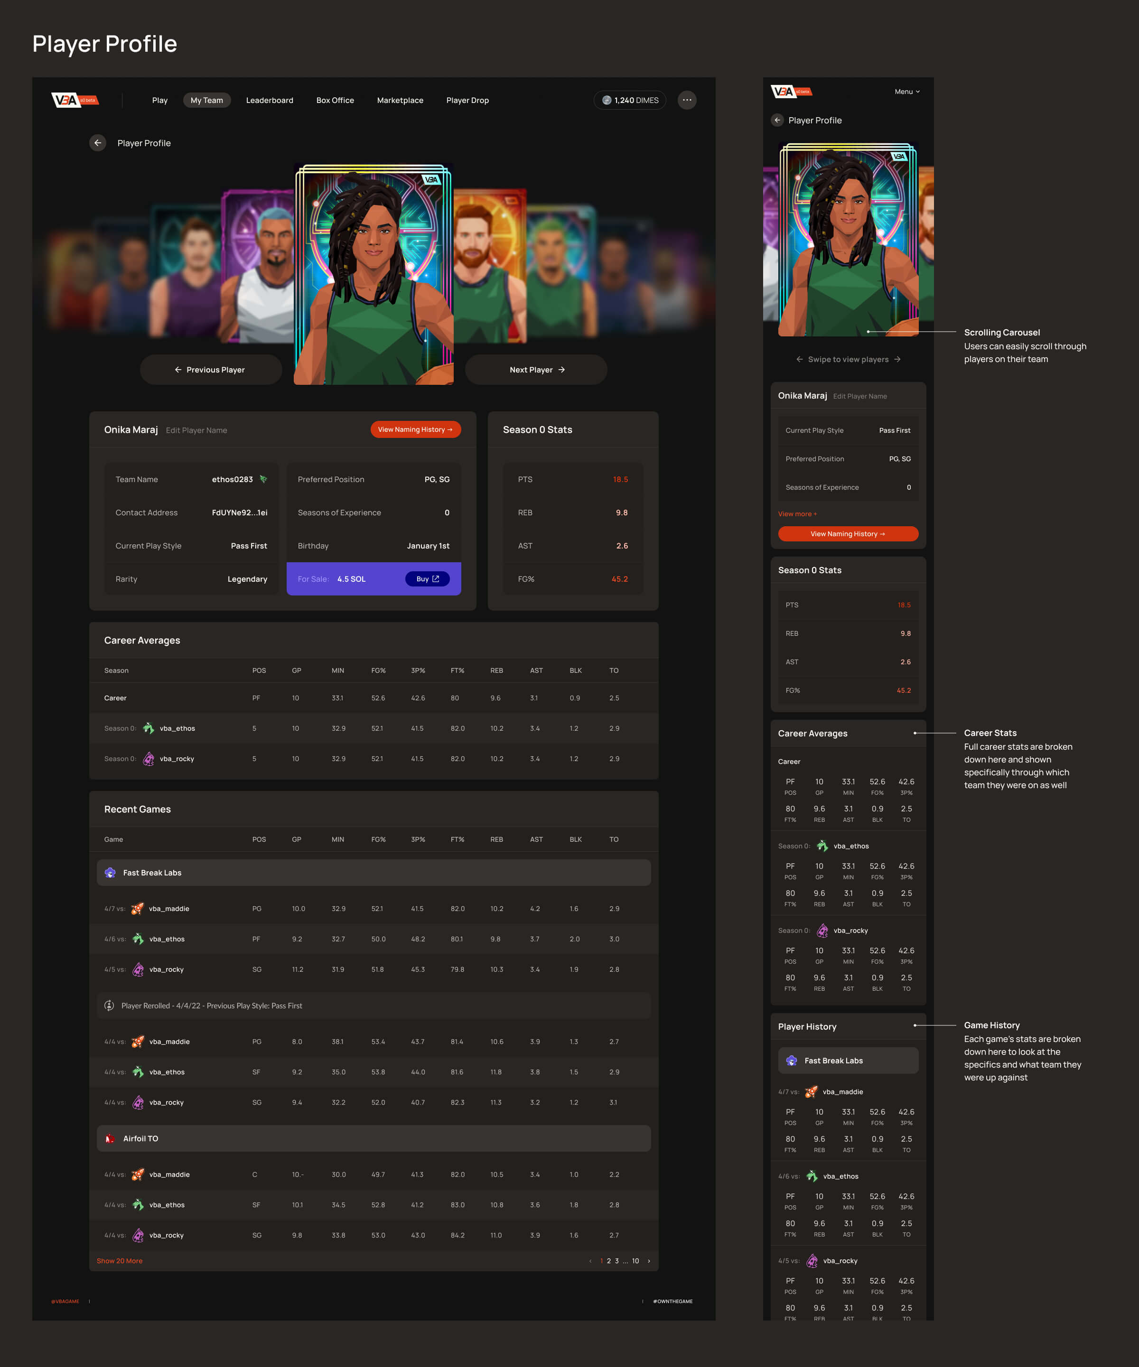Click the next page arrow in pagination
The height and width of the screenshot is (1367, 1139).
click(x=649, y=1261)
